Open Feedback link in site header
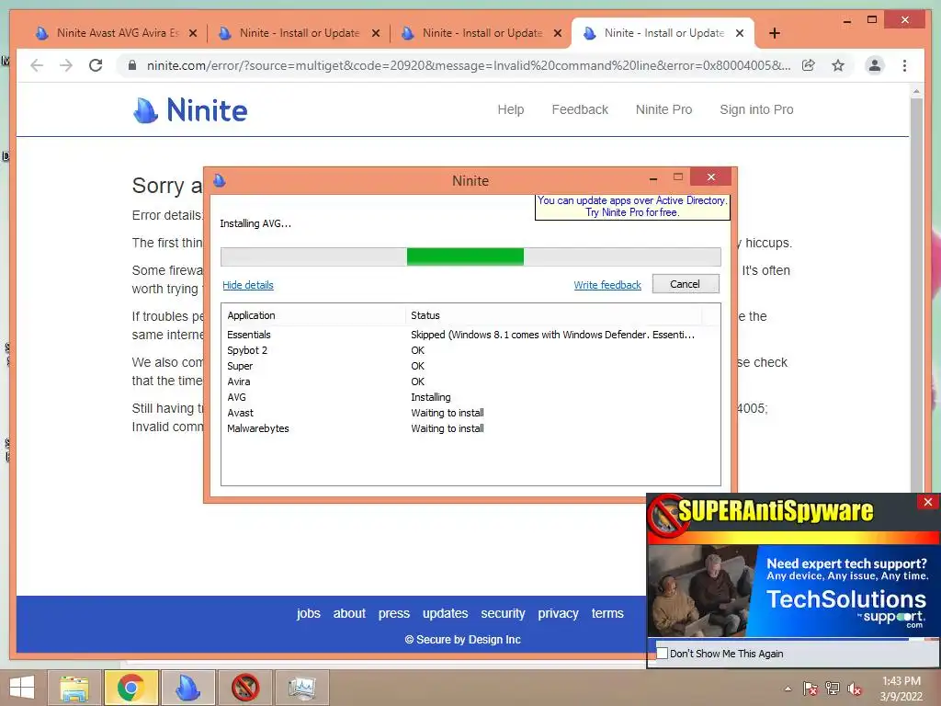This screenshot has height=706, width=941. tap(580, 110)
